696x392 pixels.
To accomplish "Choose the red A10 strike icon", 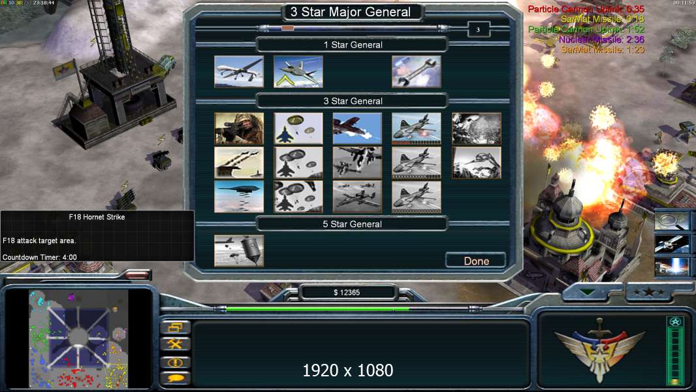I will [357, 128].
